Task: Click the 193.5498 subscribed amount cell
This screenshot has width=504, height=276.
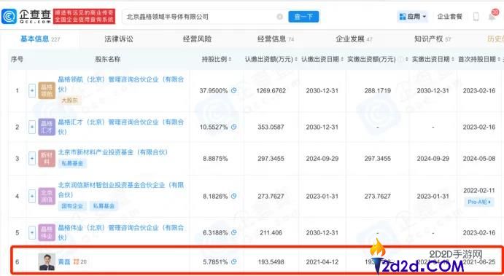Action: [x=271, y=262]
